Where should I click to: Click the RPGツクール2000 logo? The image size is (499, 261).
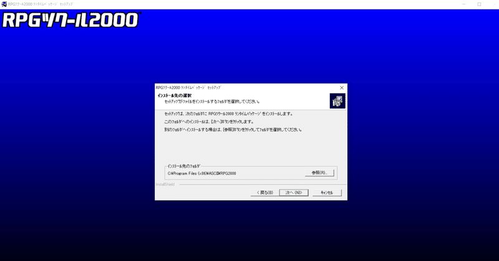pyautogui.click(x=71, y=20)
